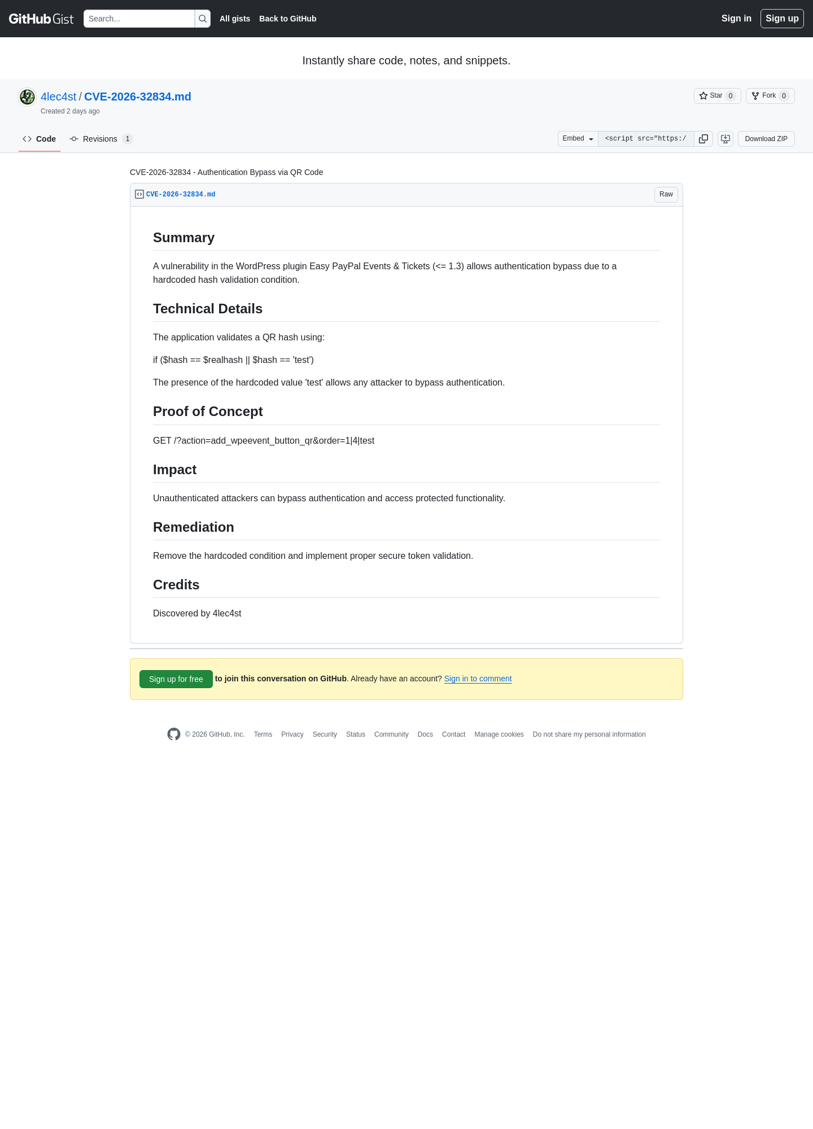813x1129 pixels.
Task: Fork this gist
Action: (x=770, y=96)
